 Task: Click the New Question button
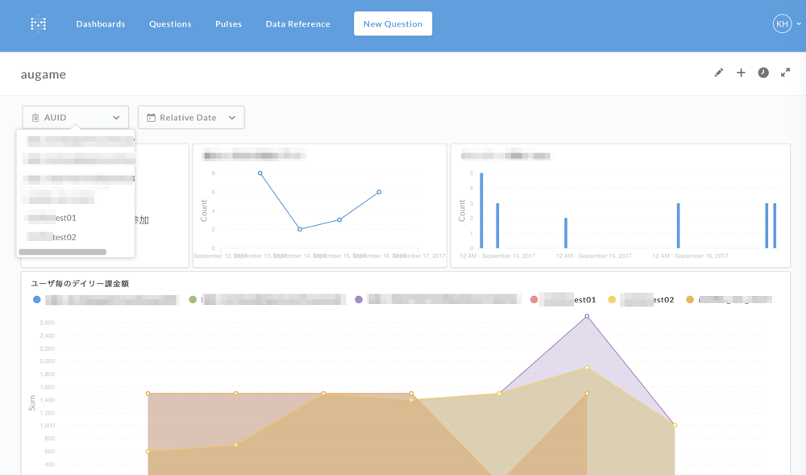click(x=393, y=23)
